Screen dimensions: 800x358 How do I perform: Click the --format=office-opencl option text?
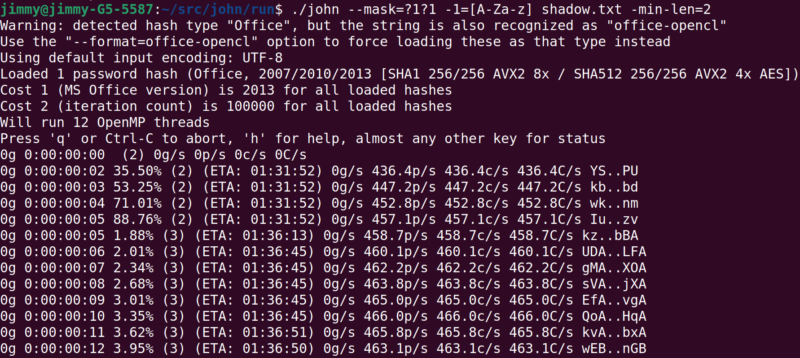point(162,42)
